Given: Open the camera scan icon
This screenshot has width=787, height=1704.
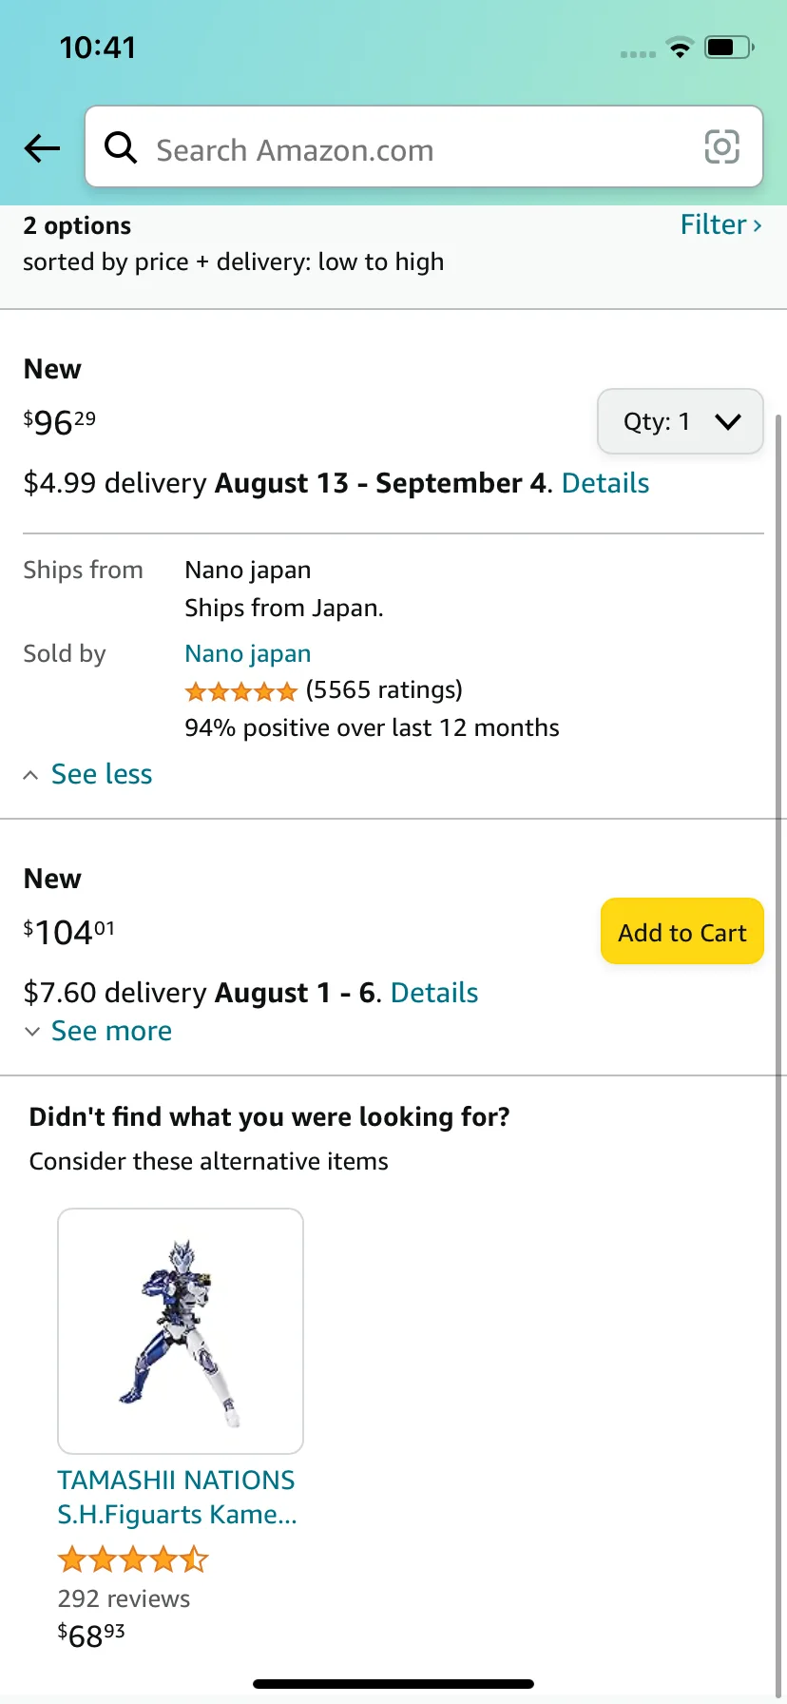Looking at the screenshot, I should (721, 147).
